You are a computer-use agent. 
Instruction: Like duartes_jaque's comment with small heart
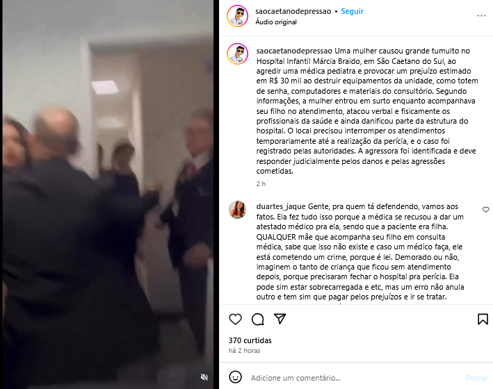tap(486, 210)
